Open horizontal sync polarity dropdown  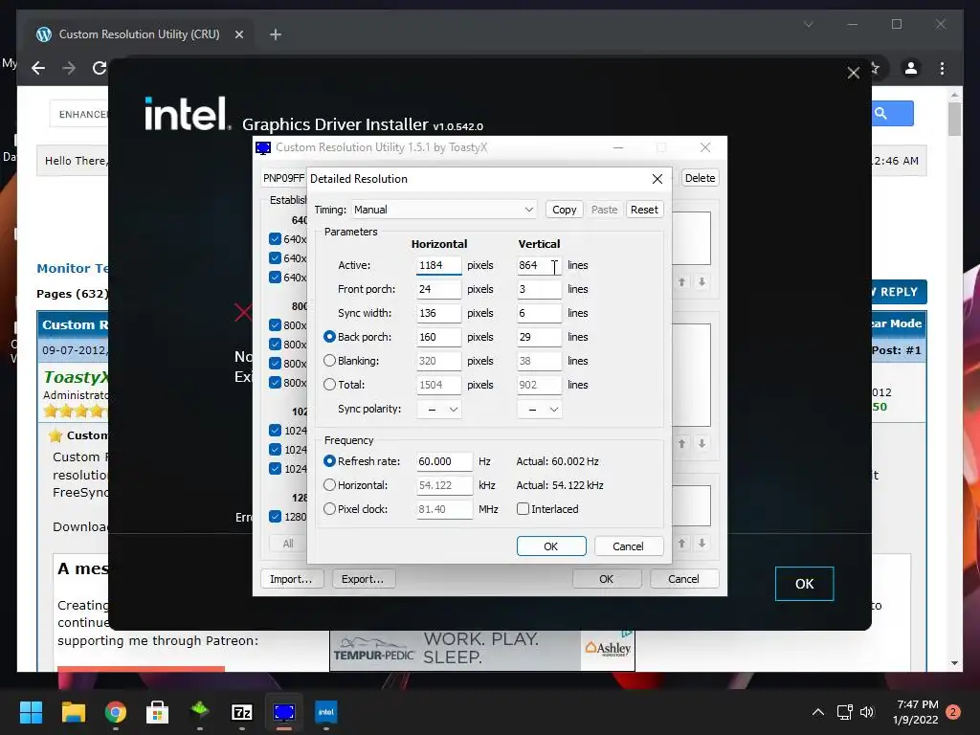(x=438, y=410)
